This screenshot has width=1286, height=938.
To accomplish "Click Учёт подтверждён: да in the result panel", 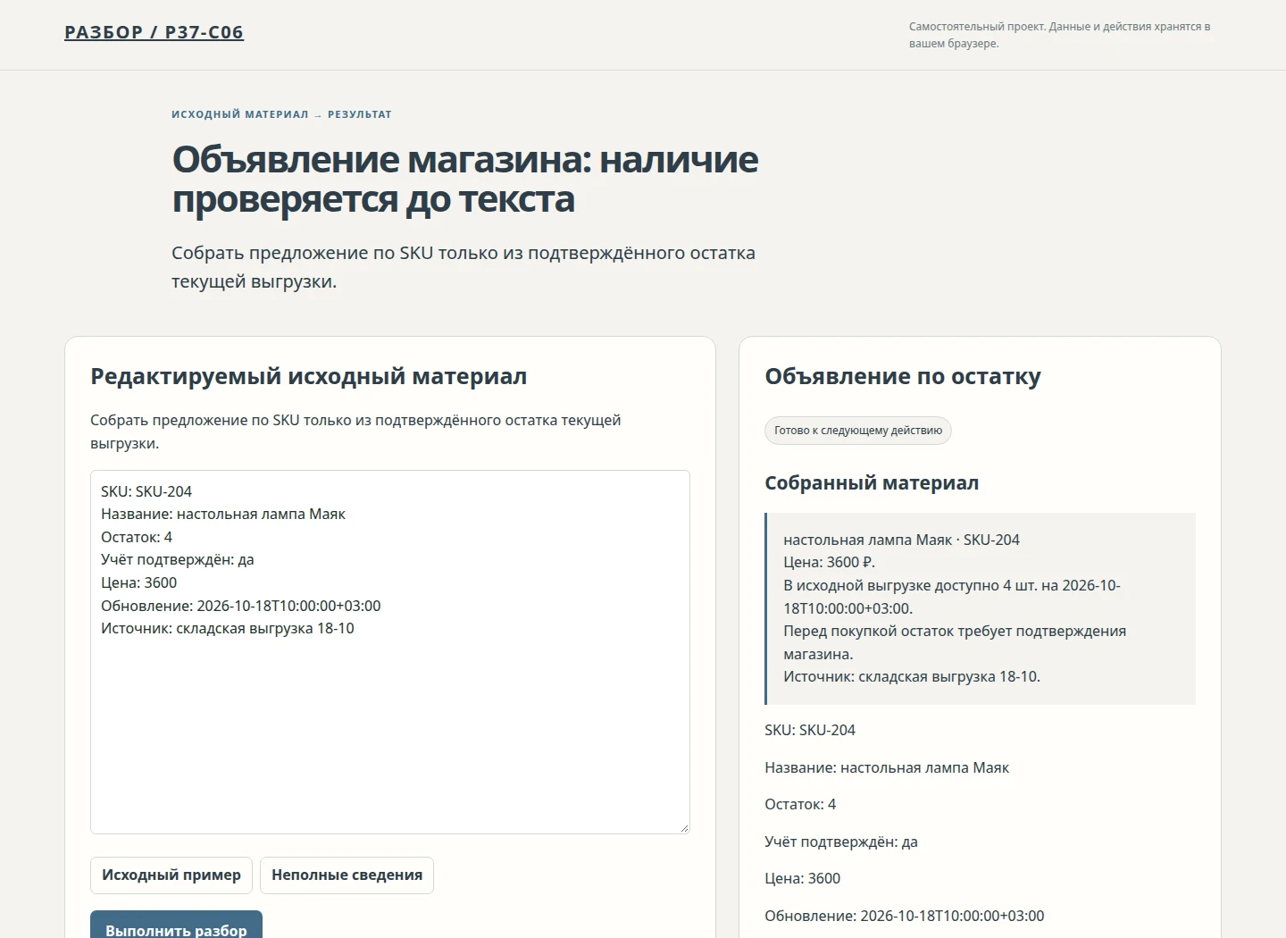I will tap(841, 842).
